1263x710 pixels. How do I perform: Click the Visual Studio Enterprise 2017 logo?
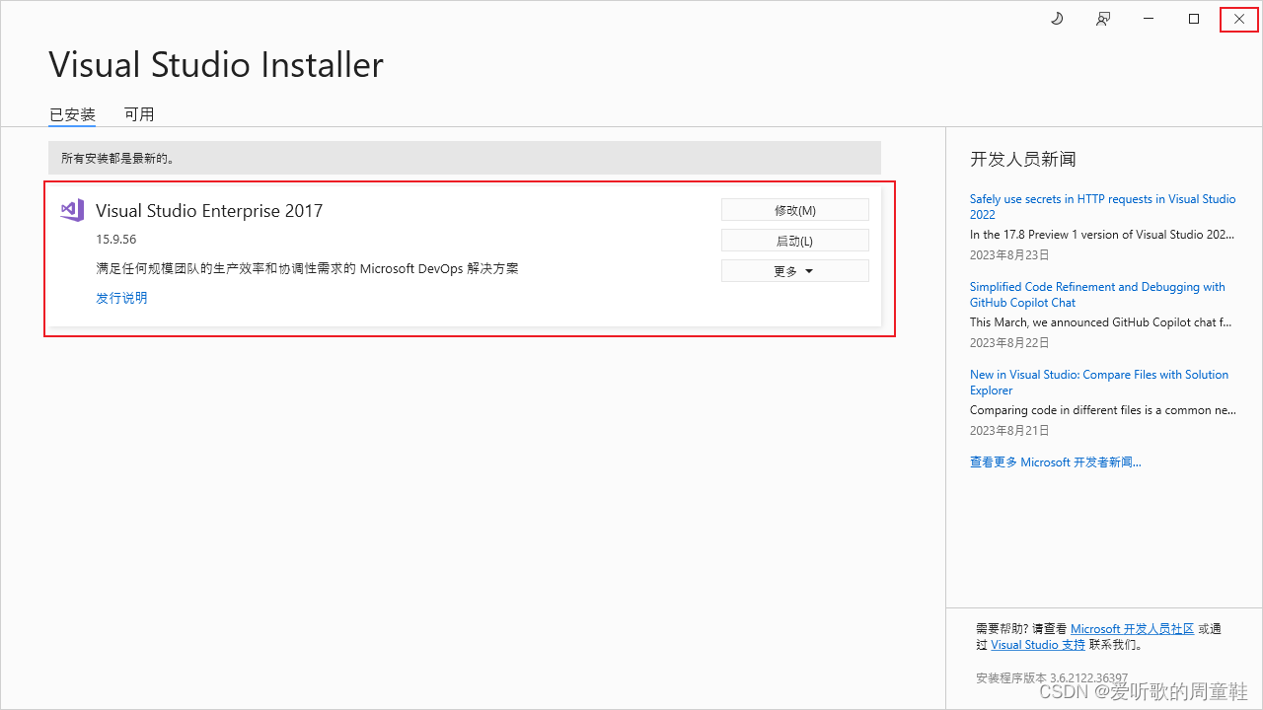click(x=71, y=209)
